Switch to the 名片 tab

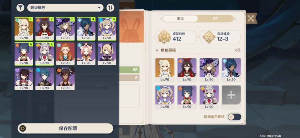[x=216, y=19]
